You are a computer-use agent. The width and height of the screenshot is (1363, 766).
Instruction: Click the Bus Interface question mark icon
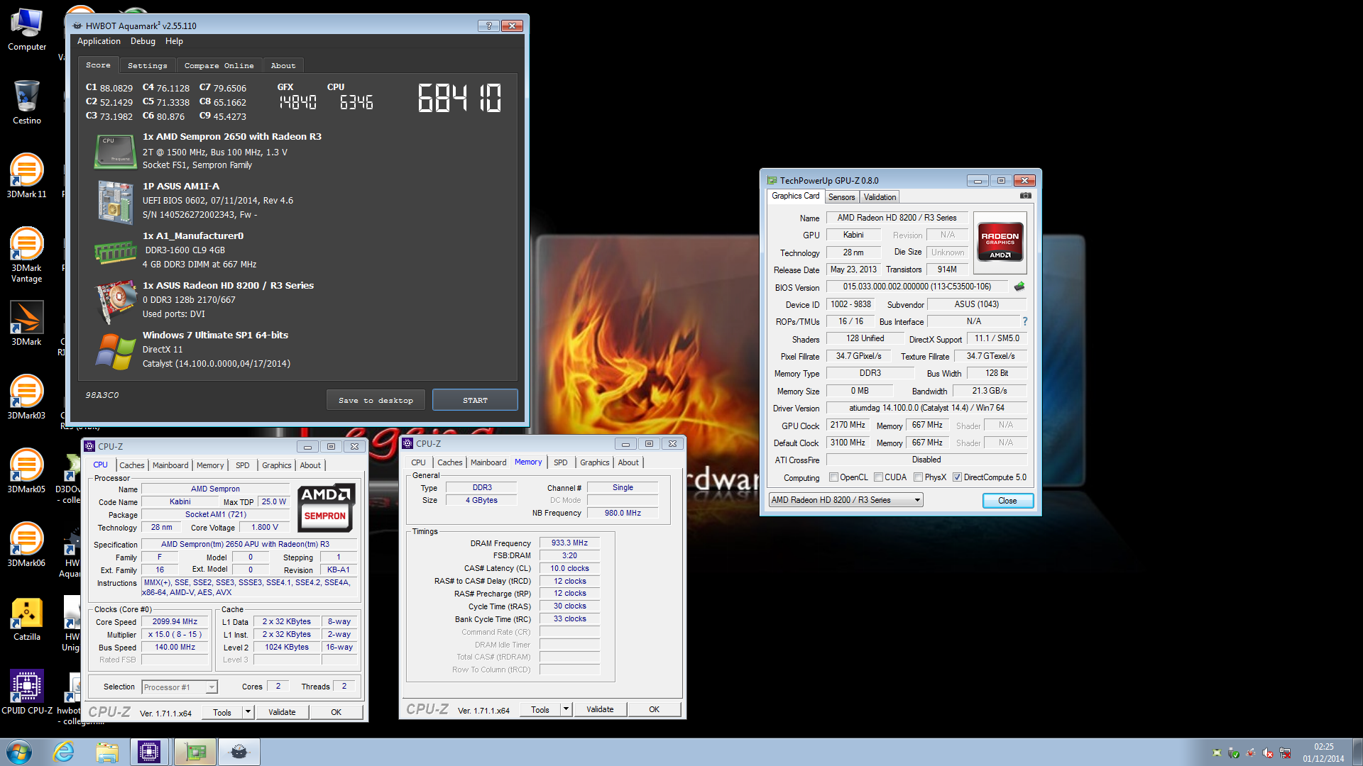tap(1025, 321)
